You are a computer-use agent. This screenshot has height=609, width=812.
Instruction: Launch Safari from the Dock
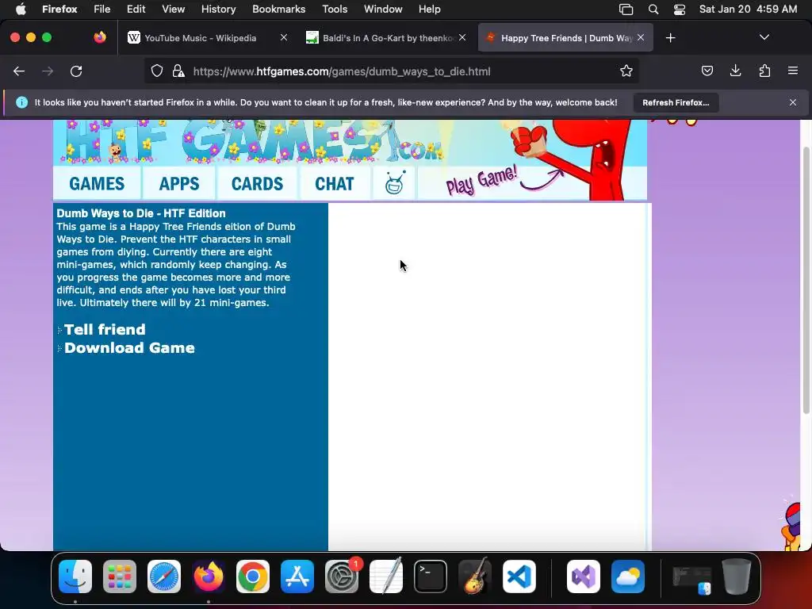(164, 576)
